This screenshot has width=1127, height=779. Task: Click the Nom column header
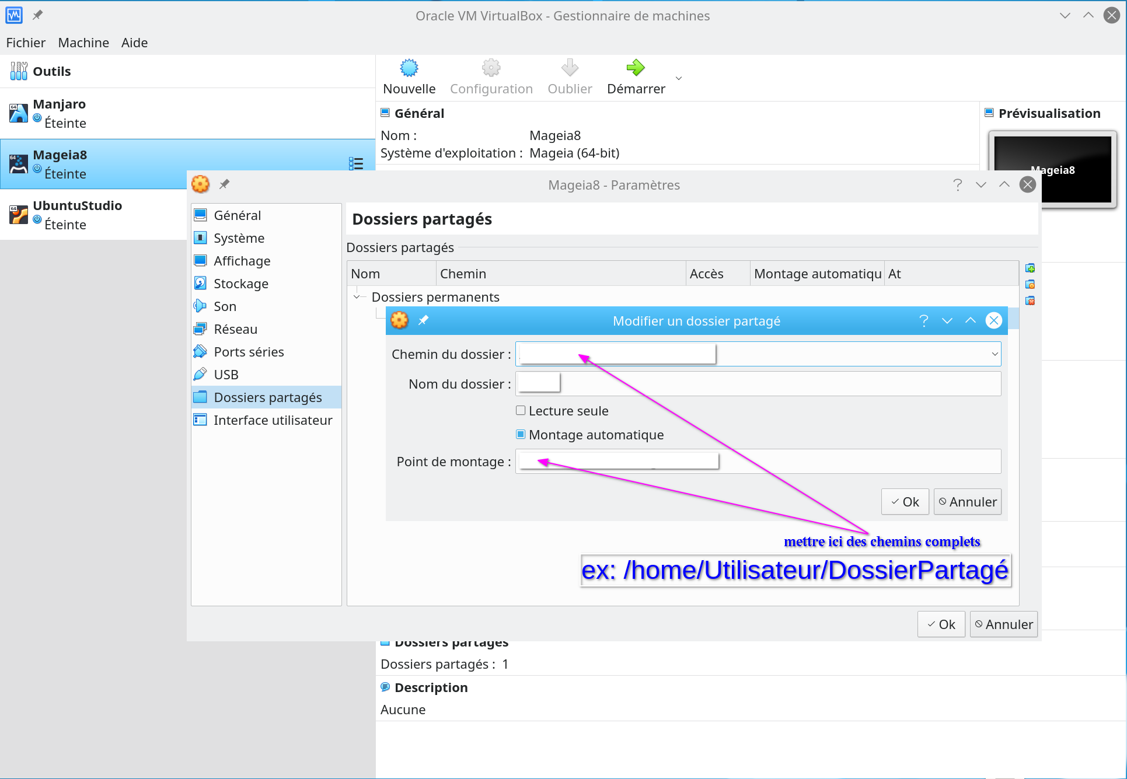click(x=392, y=274)
